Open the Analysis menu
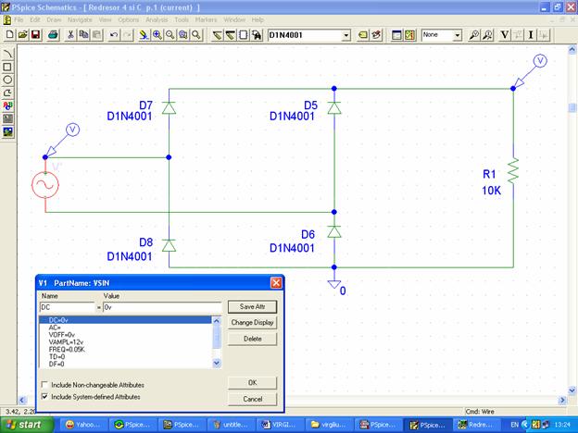 [157, 19]
